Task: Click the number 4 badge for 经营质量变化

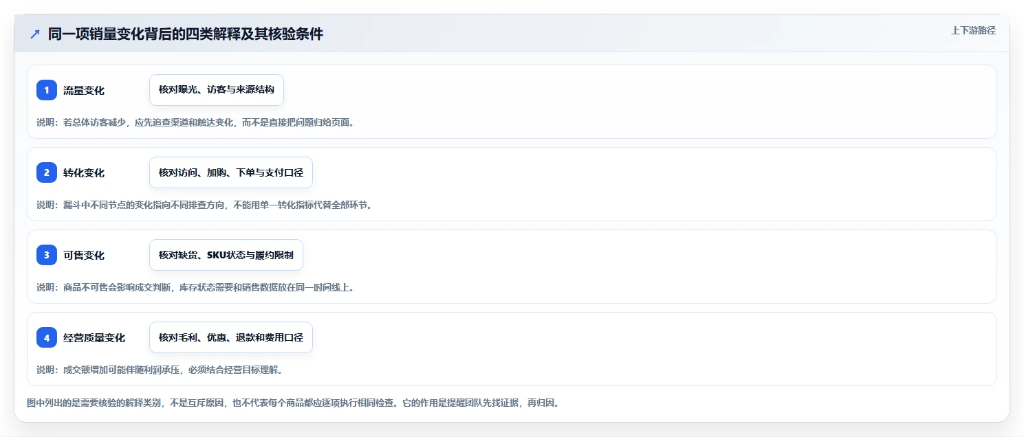Action: (47, 337)
